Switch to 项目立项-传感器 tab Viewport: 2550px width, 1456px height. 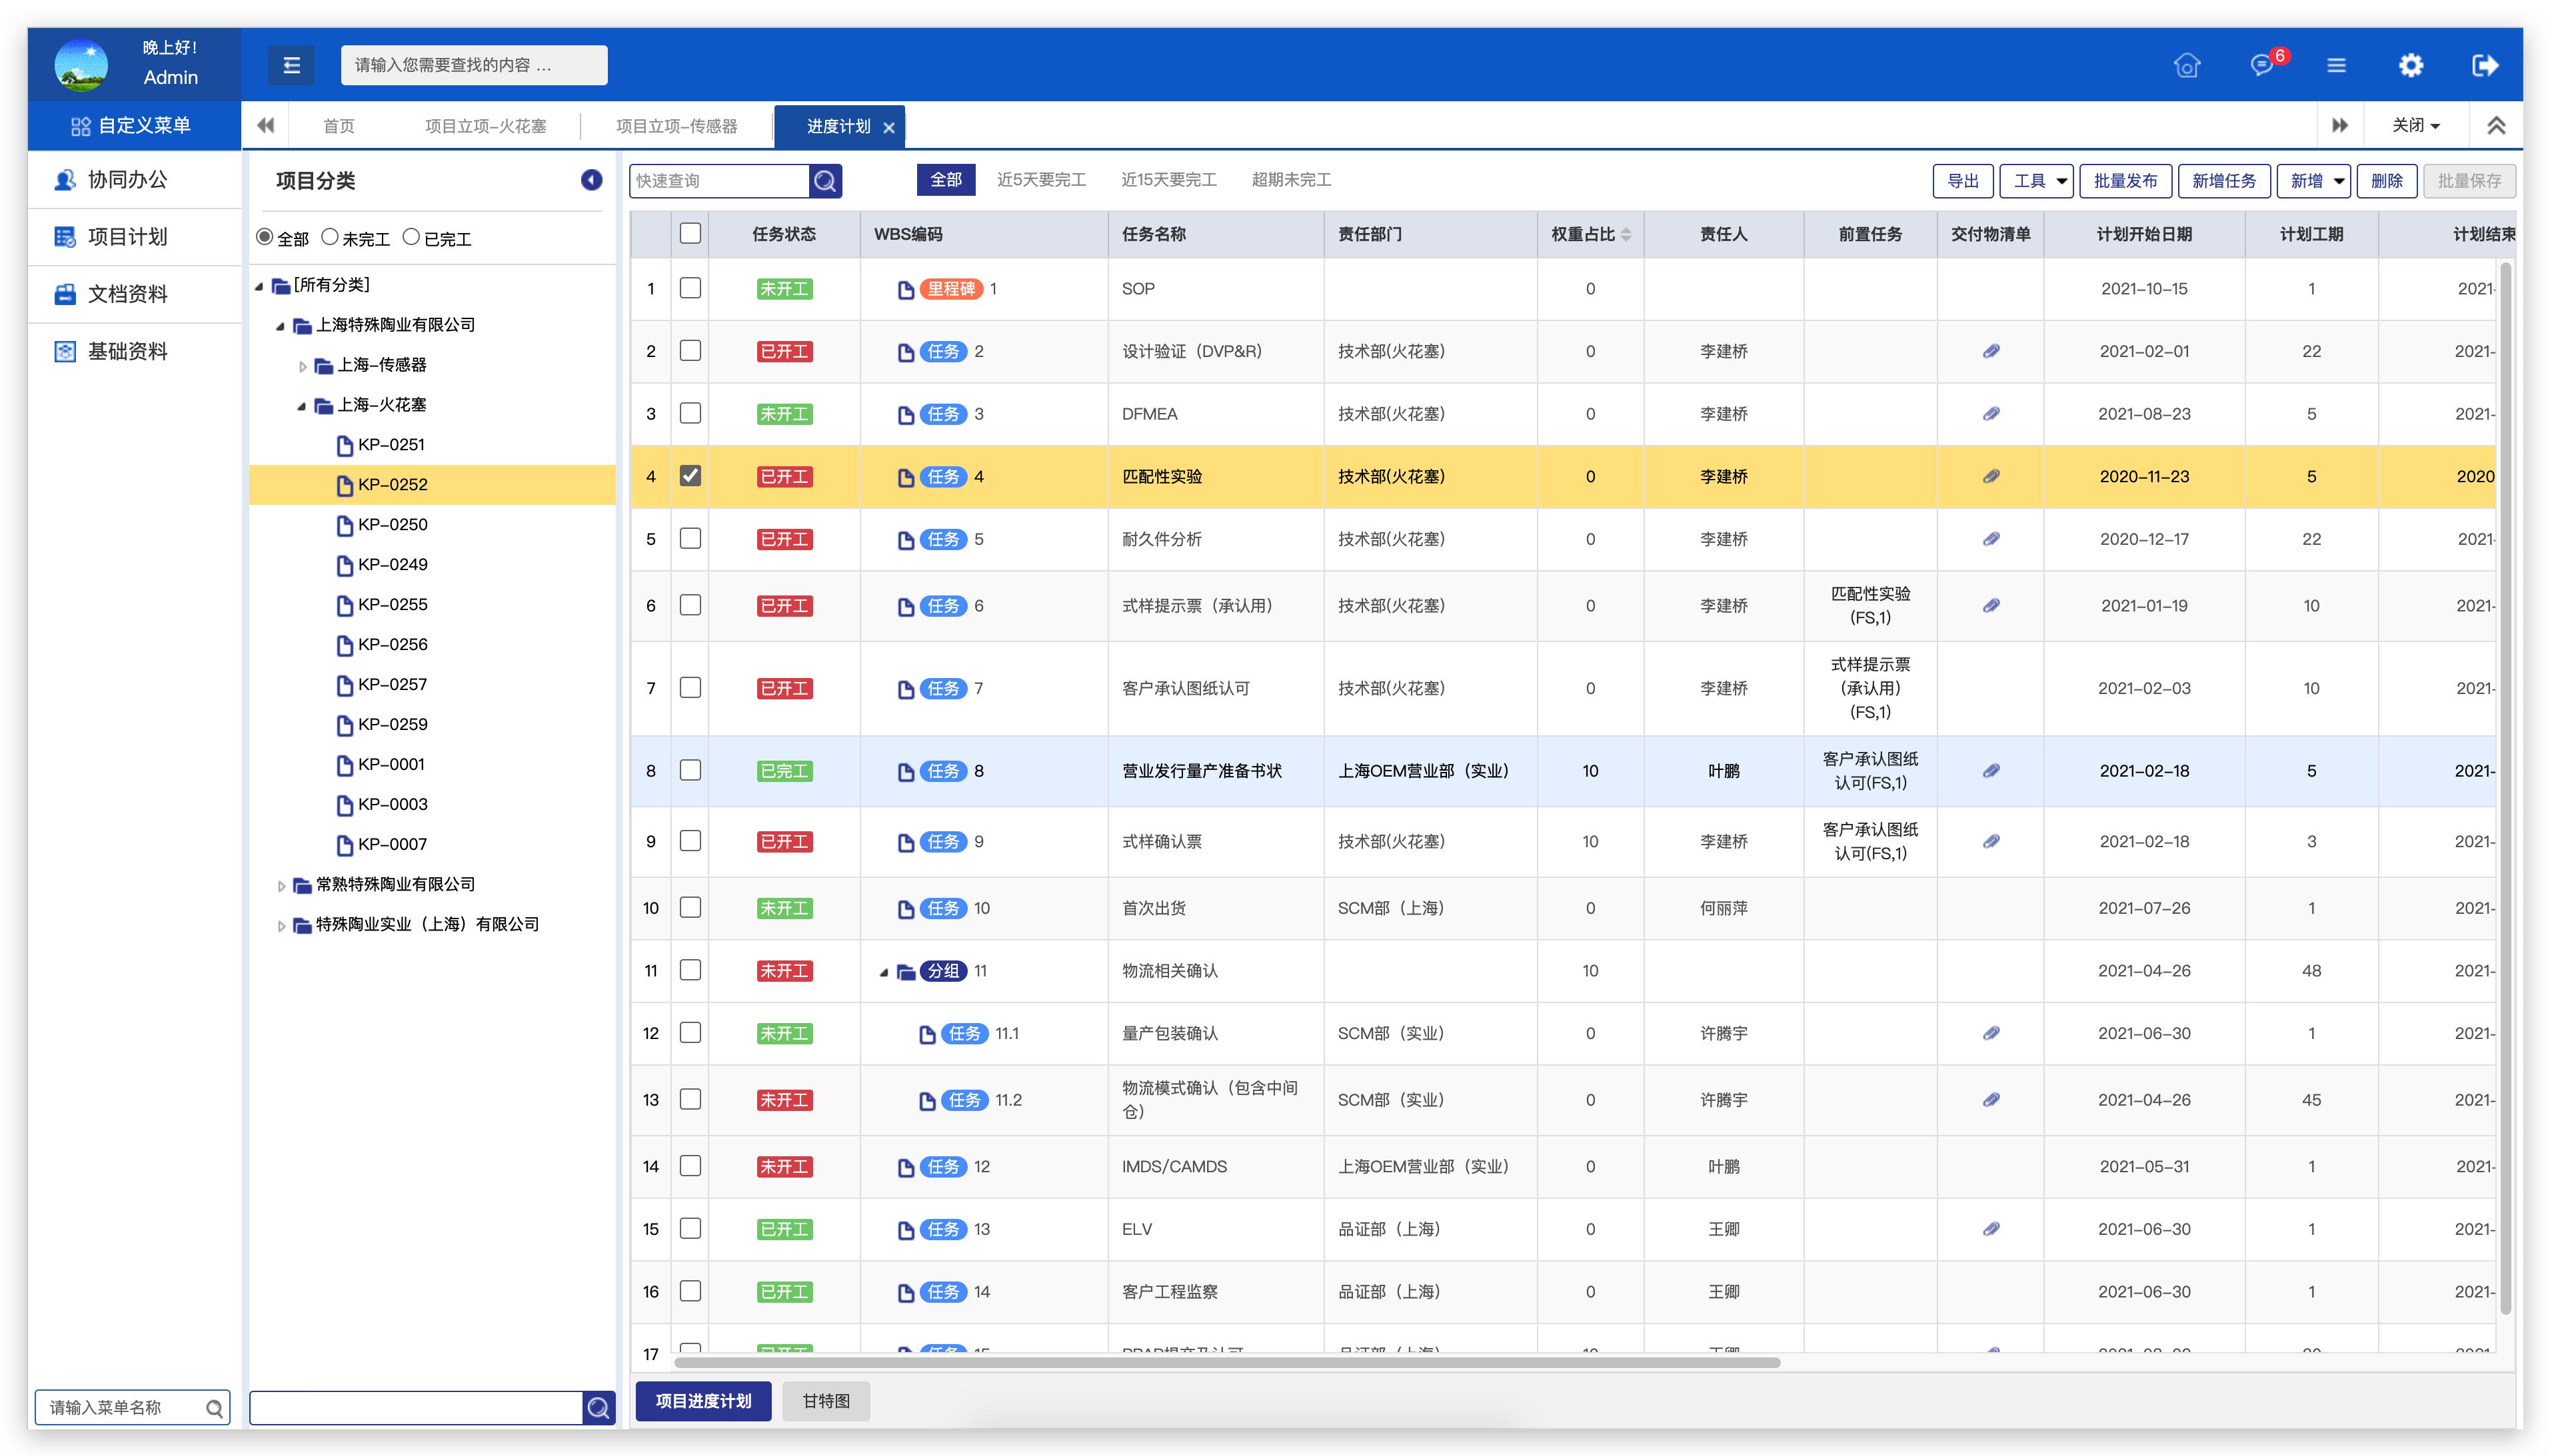coord(676,126)
